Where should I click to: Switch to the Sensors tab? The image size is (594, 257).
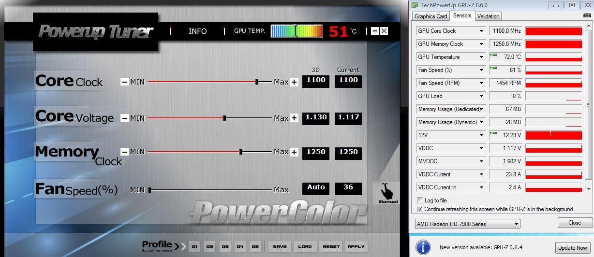(462, 15)
